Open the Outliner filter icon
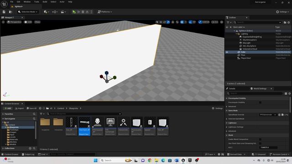Image resolution: width=292 pixels, height=164 pixels. pos(229,22)
